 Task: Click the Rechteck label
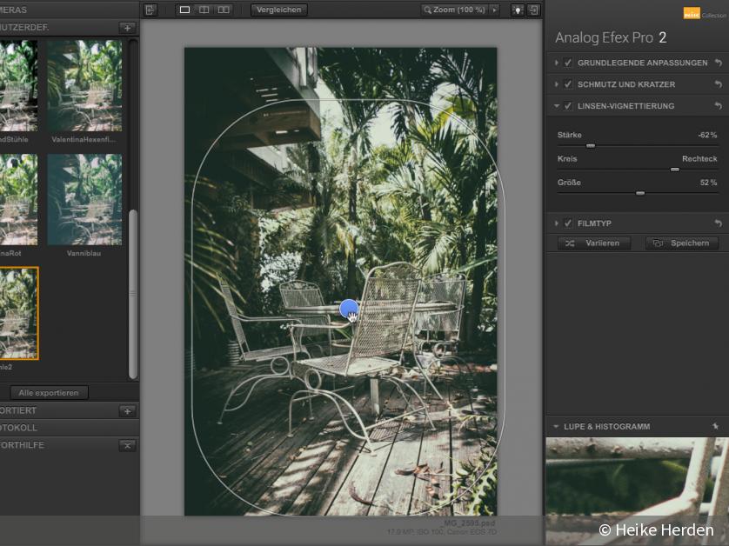(699, 159)
